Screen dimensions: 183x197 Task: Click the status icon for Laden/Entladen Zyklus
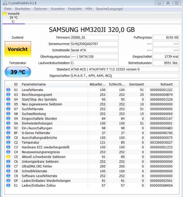8,185
